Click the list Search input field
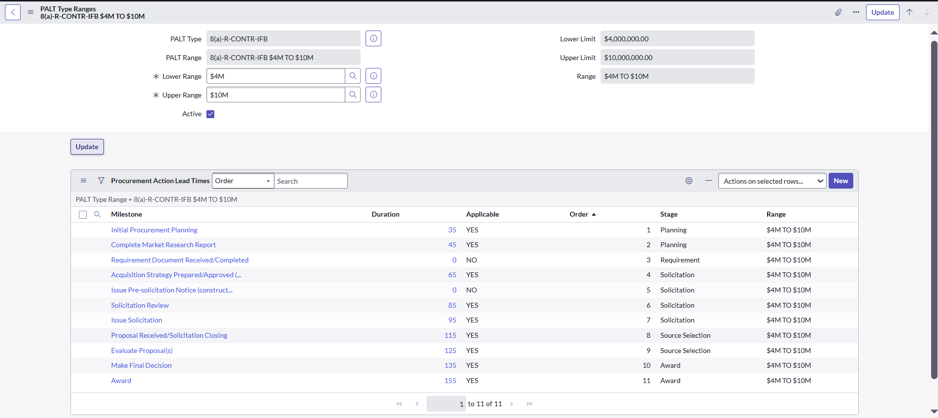The height and width of the screenshot is (418, 938). tap(310, 181)
